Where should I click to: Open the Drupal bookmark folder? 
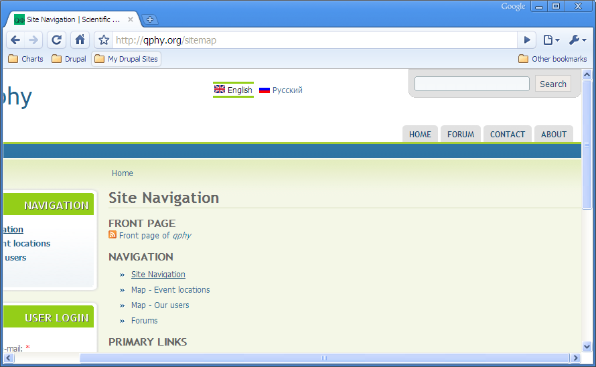tap(69, 59)
